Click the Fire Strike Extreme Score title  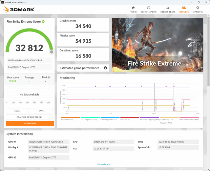coord(24,22)
